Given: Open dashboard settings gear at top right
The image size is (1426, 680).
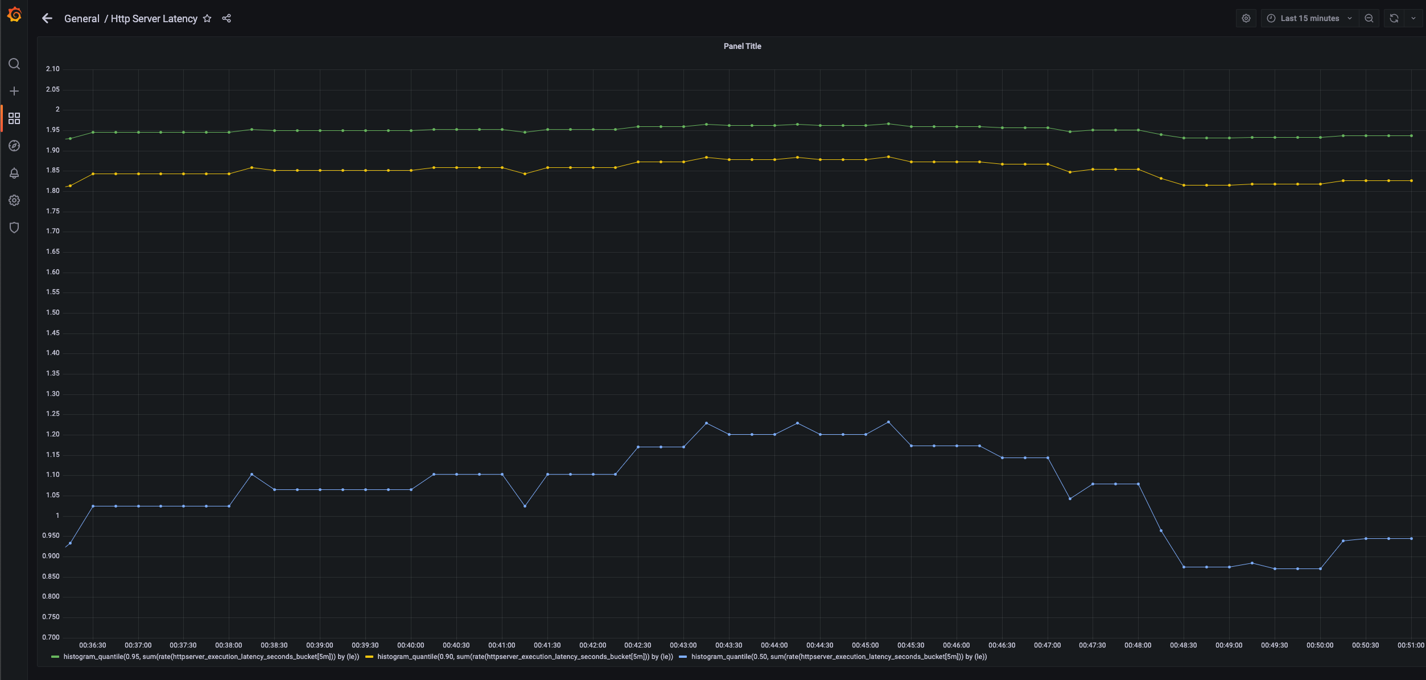Looking at the screenshot, I should tap(1246, 18).
